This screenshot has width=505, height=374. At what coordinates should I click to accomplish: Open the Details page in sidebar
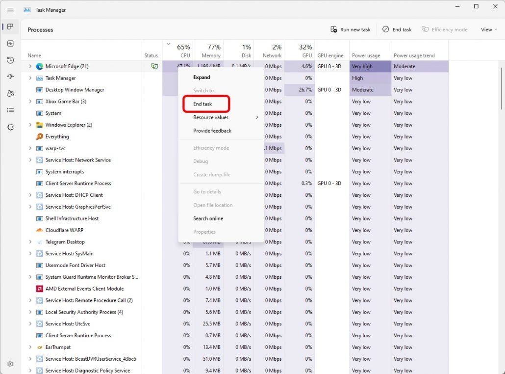click(10, 110)
